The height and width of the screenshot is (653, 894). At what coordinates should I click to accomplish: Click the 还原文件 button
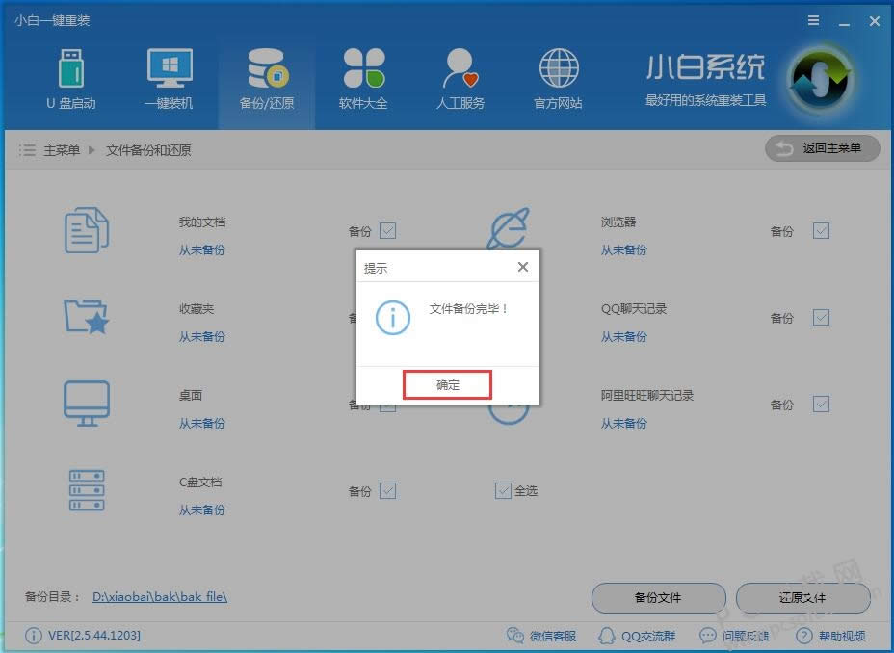click(802, 598)
